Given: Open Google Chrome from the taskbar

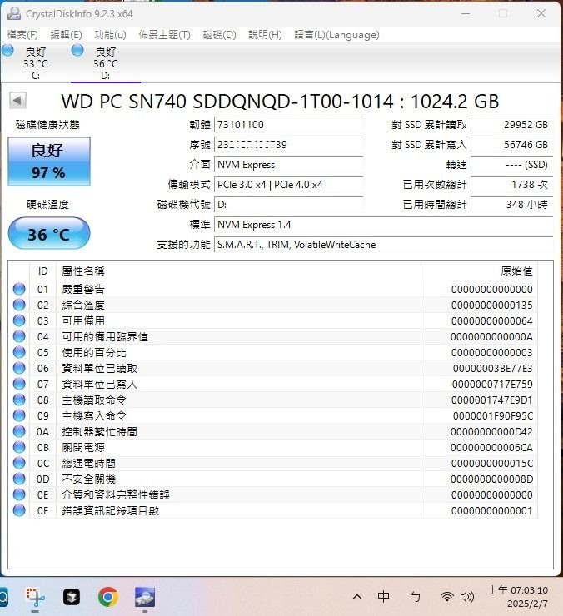Looking at the screenshot, I should point(108,597).
